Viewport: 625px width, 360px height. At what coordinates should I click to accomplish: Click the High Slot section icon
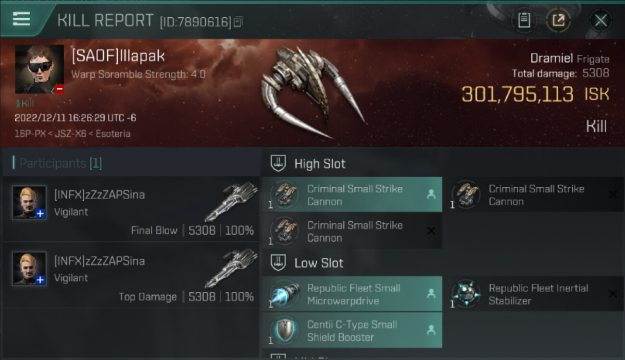(x=279, y=163)
